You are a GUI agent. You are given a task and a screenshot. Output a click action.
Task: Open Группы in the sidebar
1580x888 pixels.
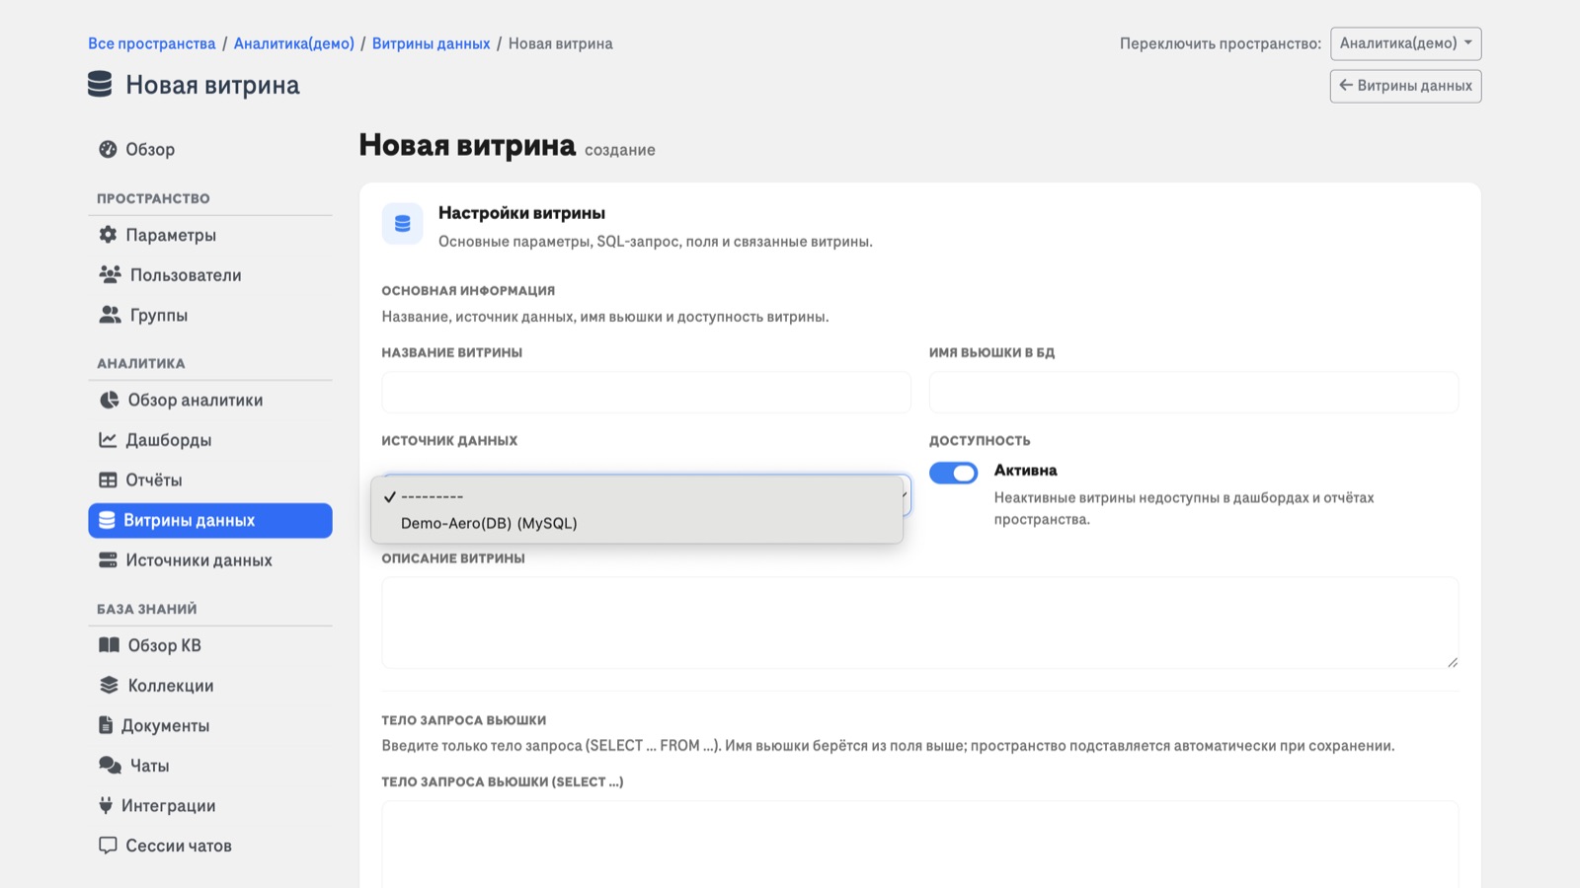(x=209, y=315)
